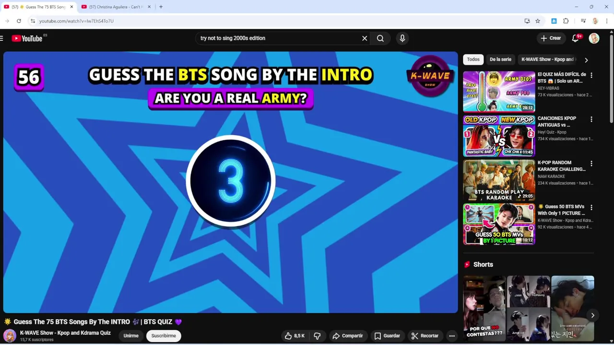This screenshot has width=614, height=345.
Task: Go forward in browser history
Action: click(7, 21)
